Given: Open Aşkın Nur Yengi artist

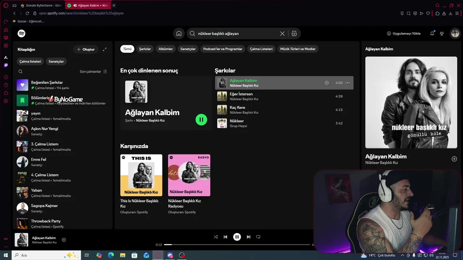Looking at the screenshot, I should pos(63,131).
